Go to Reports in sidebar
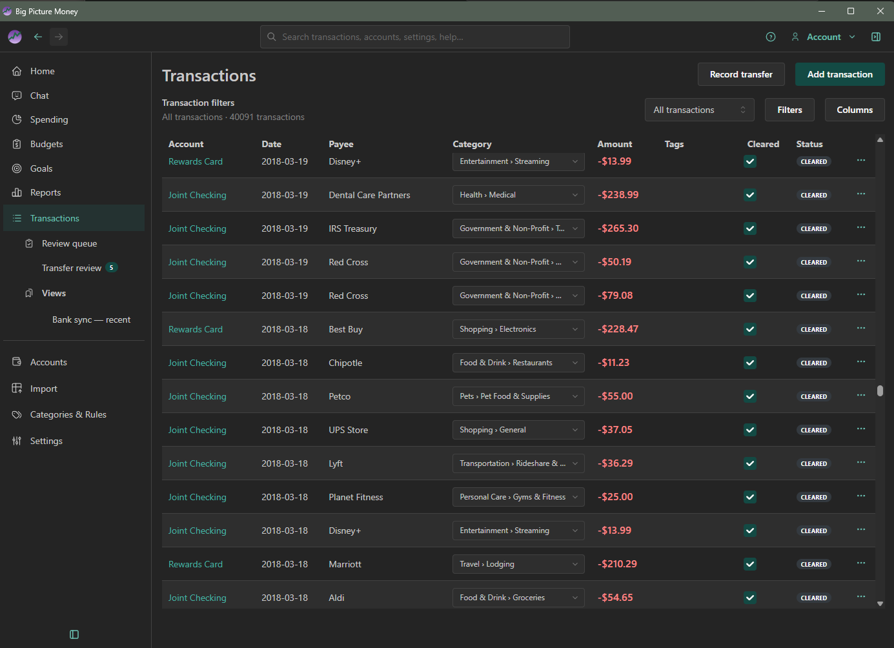The height and width of the screenshot is (648, 894). pyautogui.click(x=74, y=192)
